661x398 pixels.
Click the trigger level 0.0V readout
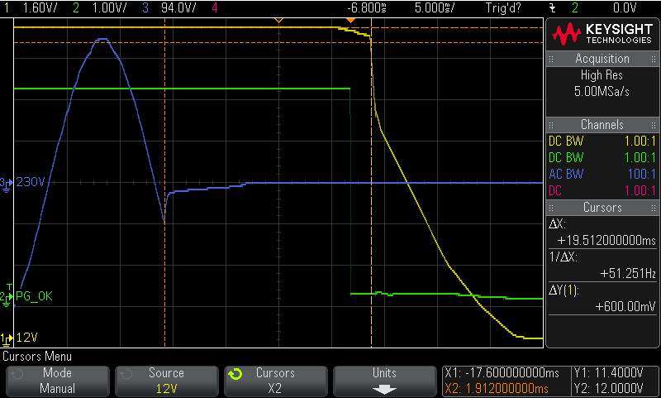pos(625,7)
